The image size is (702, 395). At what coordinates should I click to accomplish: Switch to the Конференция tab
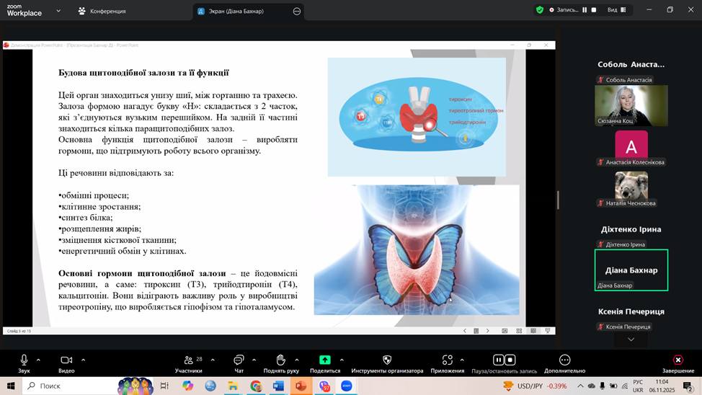[x=102, y=11]
